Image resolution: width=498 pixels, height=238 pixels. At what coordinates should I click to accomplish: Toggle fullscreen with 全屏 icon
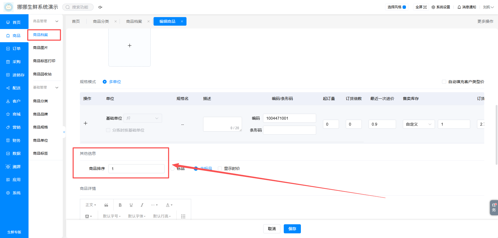pos(421,7)
